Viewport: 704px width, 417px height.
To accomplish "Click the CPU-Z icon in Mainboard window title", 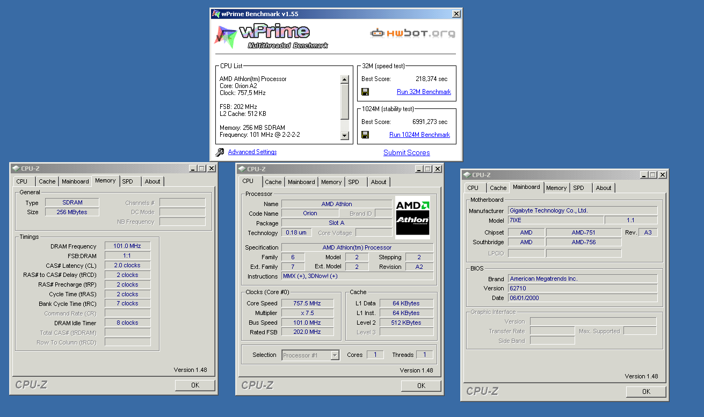I will (467, 175).
